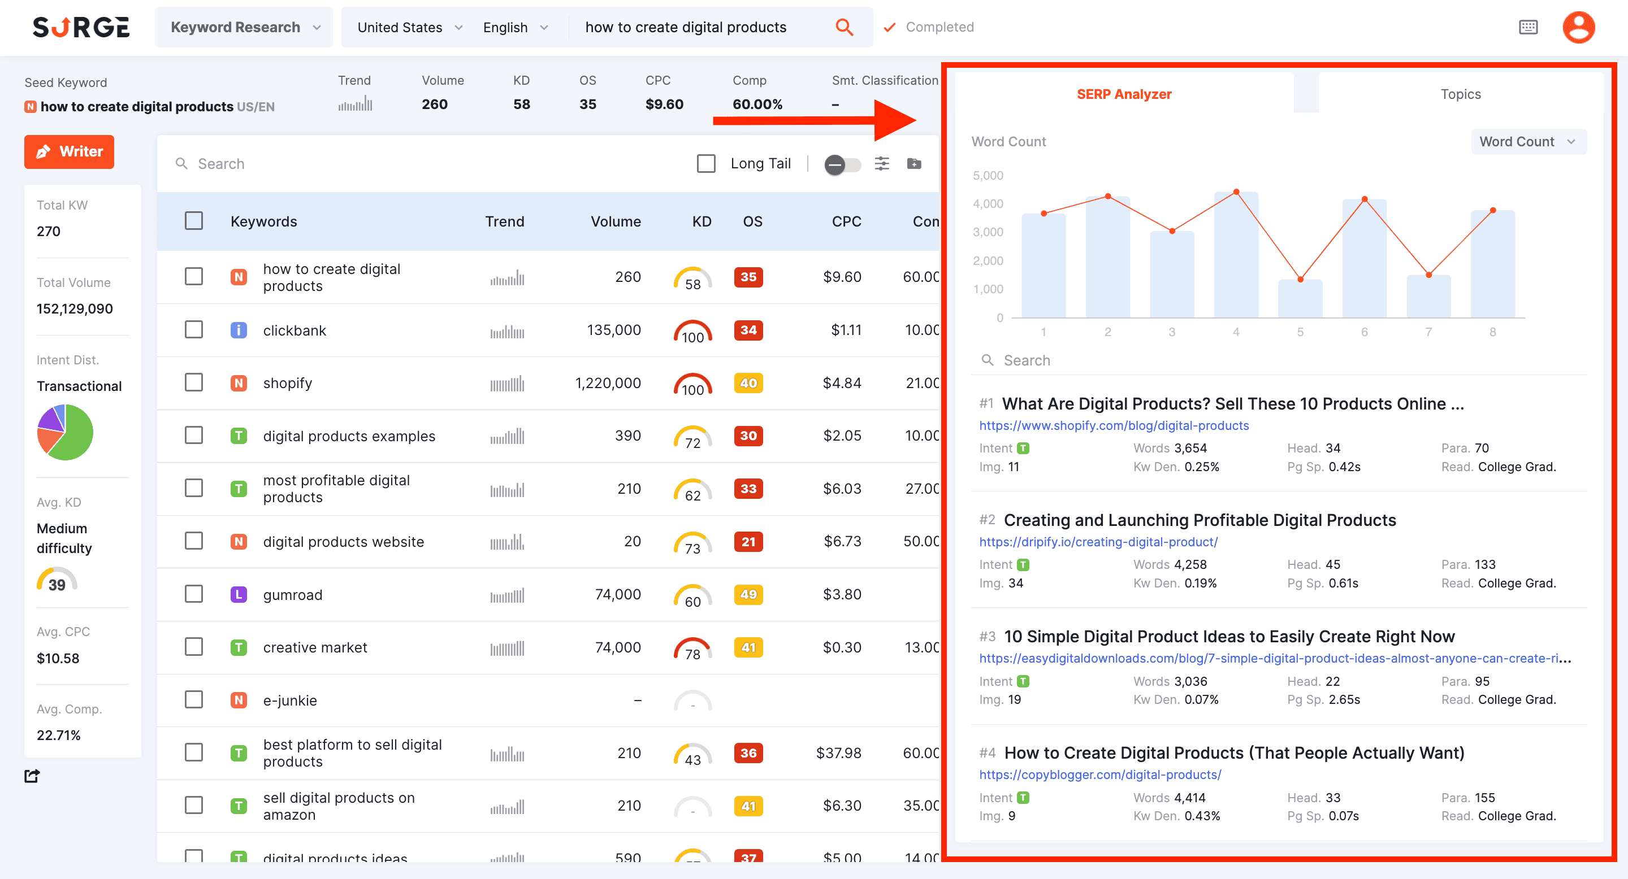Screen dimensions: 1628x879
Task: Click the seed keyword N intent badge
Action: (x=30, y=107)
